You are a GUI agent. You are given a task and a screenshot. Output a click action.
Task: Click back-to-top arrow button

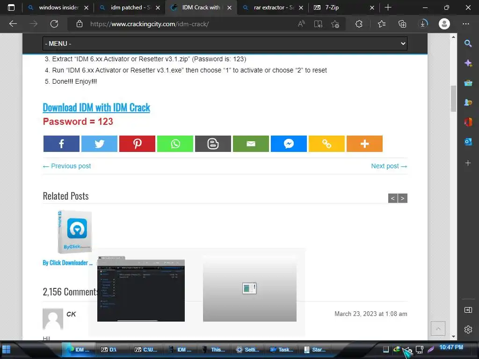coord(438,329)
